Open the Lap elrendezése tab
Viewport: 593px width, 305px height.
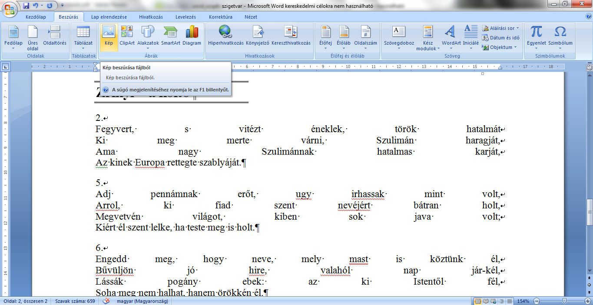(109, 17)
